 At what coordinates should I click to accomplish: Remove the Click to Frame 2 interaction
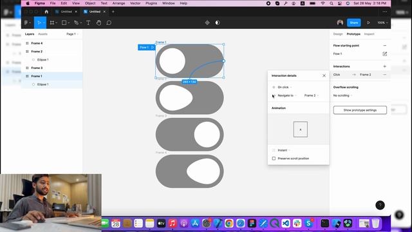coord(385,75)
